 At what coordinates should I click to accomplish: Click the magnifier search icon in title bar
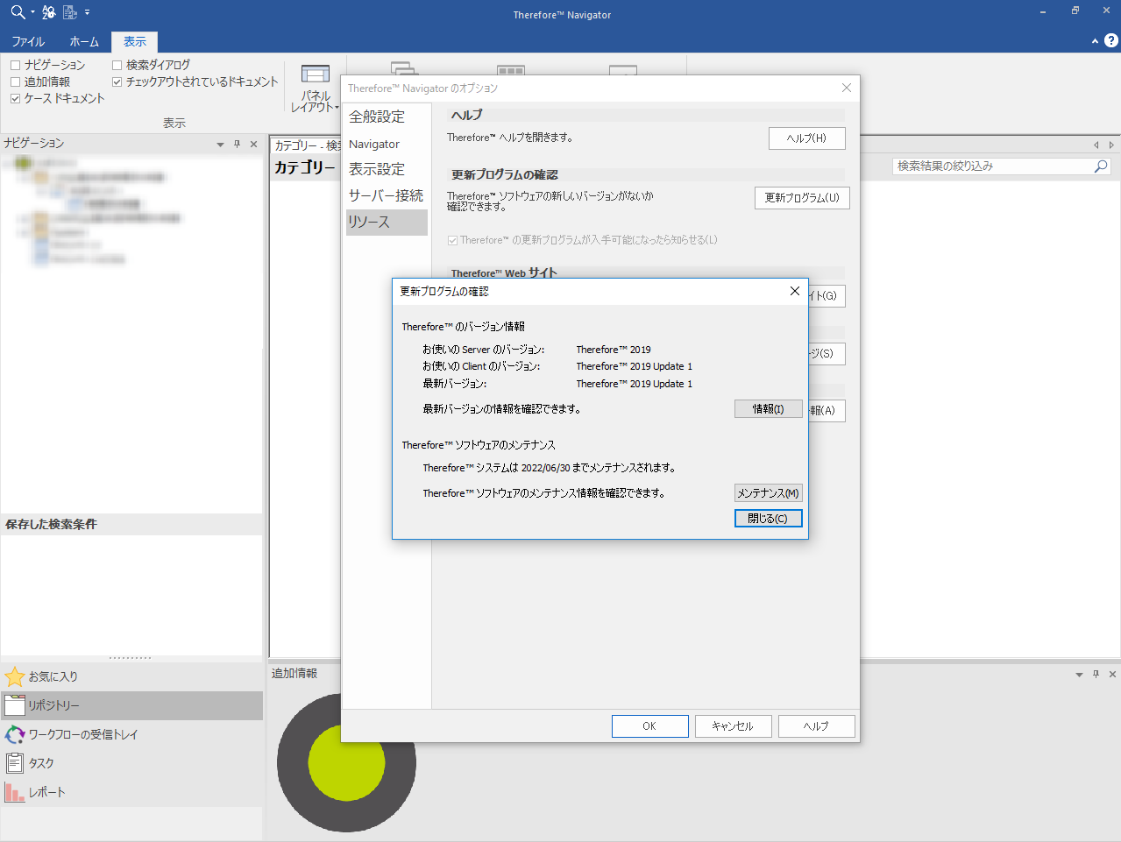tap(18, 12)
